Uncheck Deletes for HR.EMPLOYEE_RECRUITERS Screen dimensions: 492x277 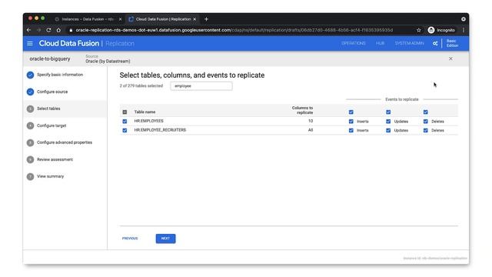[425, 130]
